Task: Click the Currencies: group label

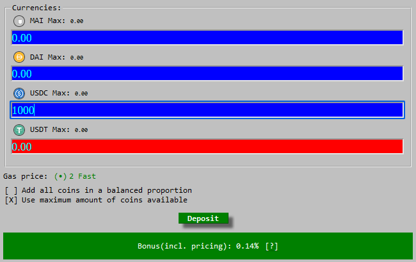Action: coord(36,8)
